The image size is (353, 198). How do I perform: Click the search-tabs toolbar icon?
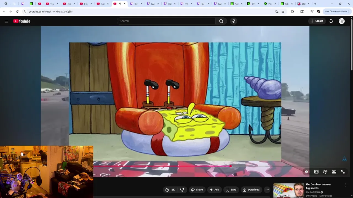pos(302,12)
